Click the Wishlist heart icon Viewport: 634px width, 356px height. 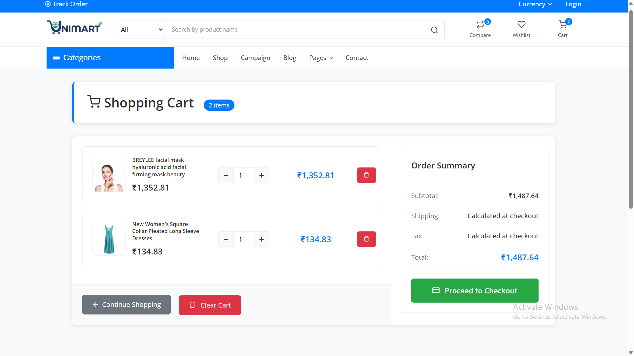pyautogui.click(x=521, y=24)
